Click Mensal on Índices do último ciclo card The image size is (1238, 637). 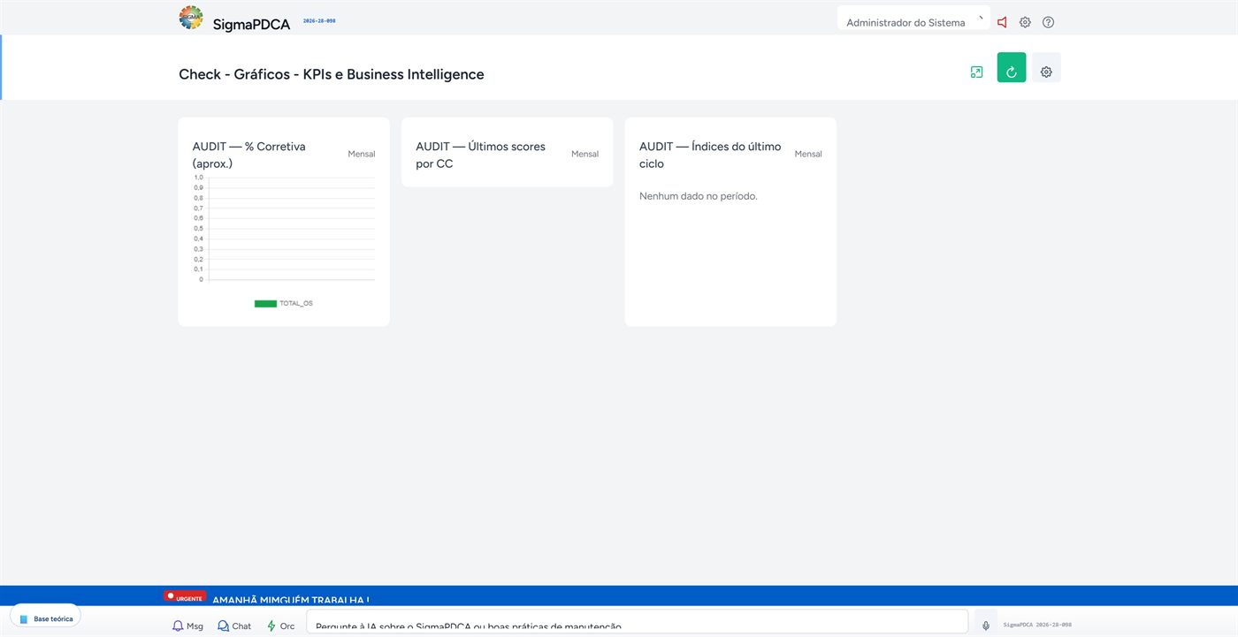[x=808, y=154]
